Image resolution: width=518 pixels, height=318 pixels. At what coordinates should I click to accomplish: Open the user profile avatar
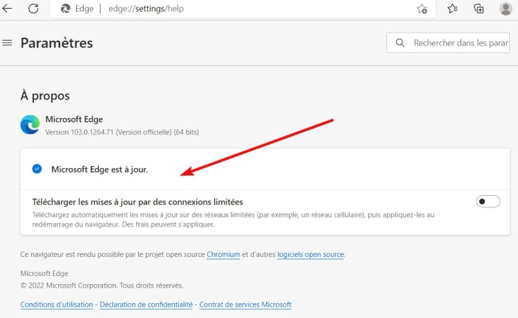pos(505,9)
